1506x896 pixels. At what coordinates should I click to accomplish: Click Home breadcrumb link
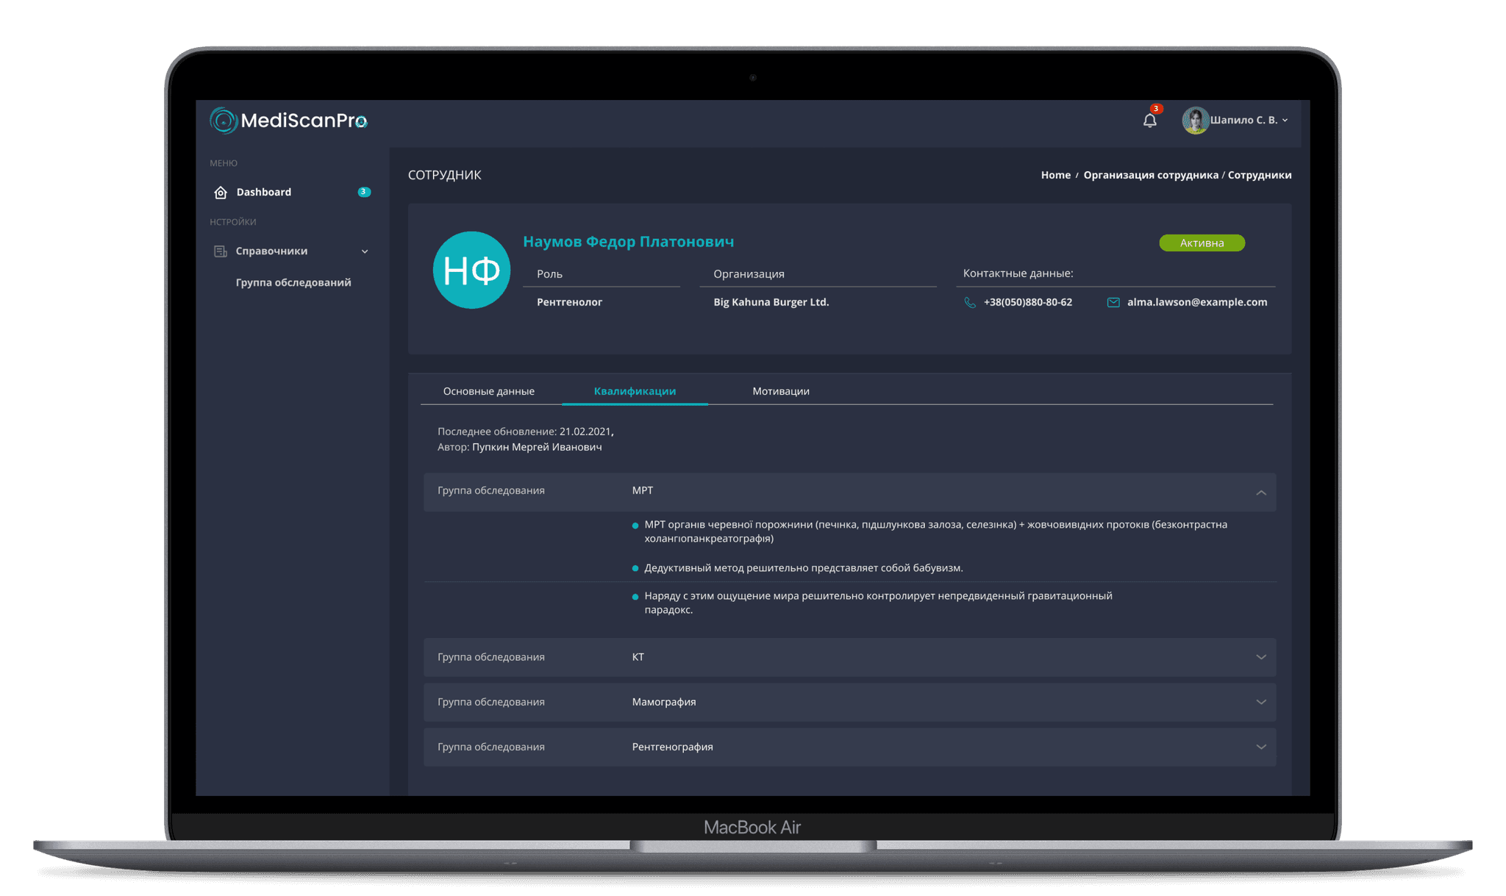coord(1055,175)
